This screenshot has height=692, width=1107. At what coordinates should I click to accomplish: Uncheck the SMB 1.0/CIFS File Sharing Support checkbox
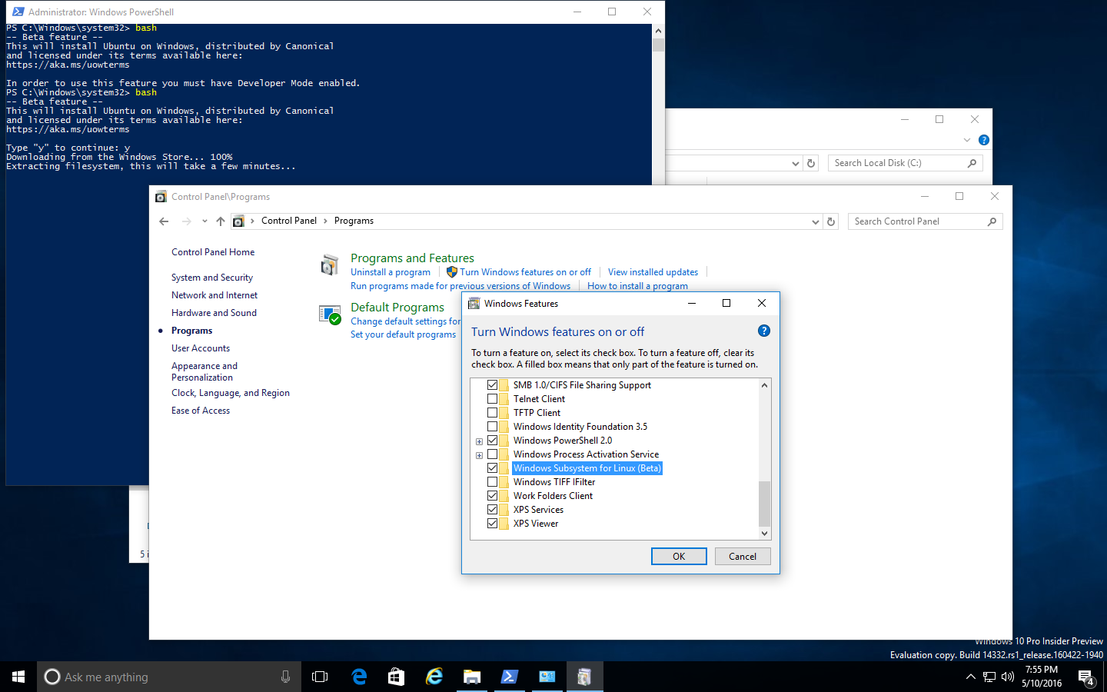tap(493, 384)
